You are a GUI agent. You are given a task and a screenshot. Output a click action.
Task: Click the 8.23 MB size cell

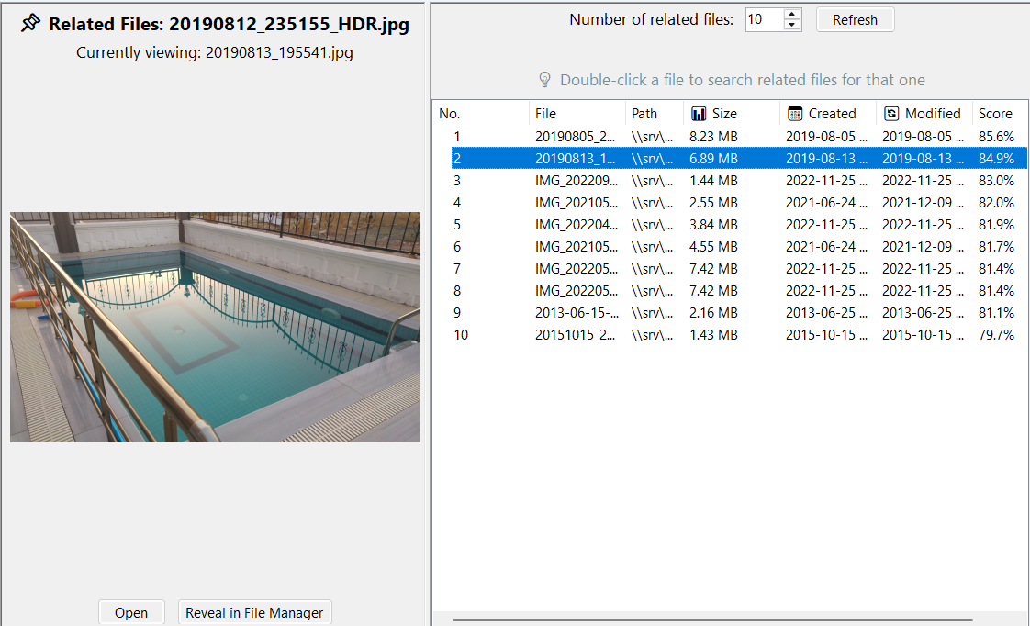pyautogui.click(x=713, y=137)
